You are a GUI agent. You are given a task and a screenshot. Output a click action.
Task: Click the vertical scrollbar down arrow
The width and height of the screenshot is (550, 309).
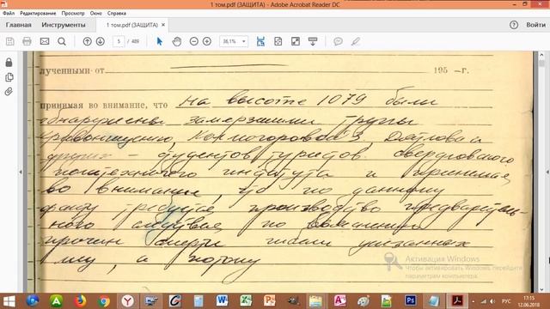click(x=541, y=289)
